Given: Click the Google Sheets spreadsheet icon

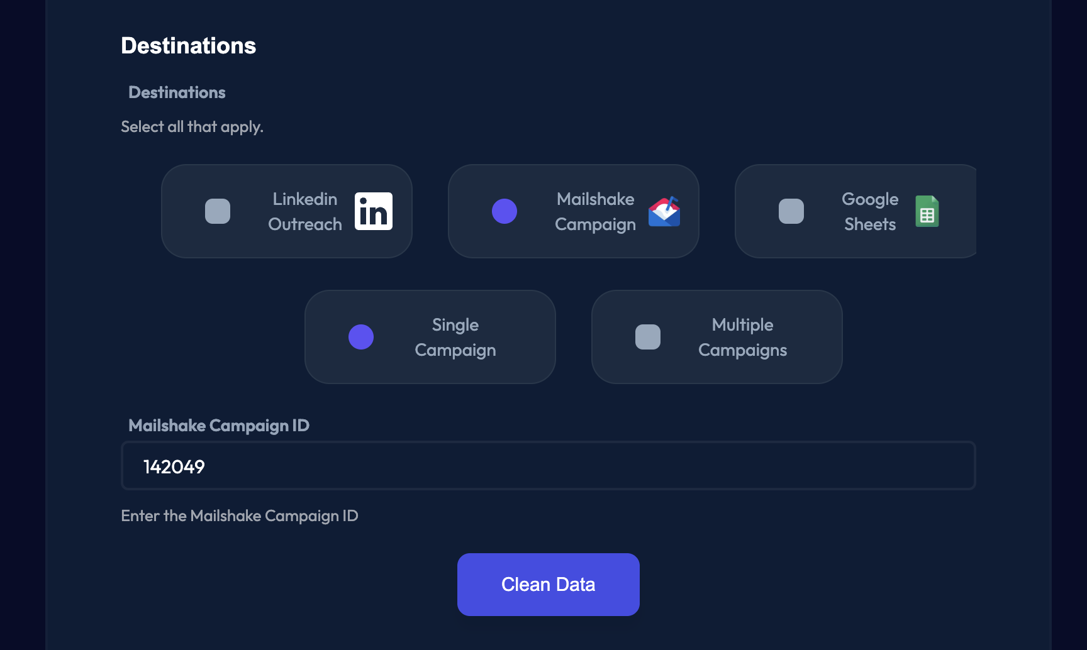Looking at the screenshot, I should (927, 211).
